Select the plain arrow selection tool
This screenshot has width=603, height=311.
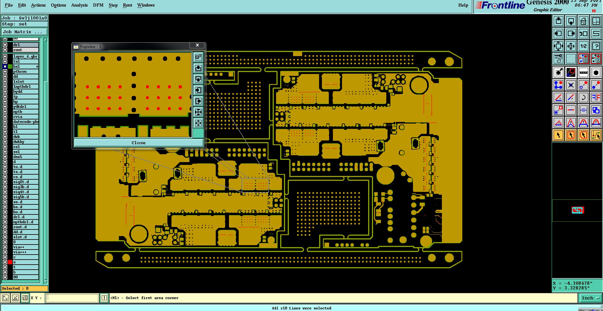[x=558, y=135]
